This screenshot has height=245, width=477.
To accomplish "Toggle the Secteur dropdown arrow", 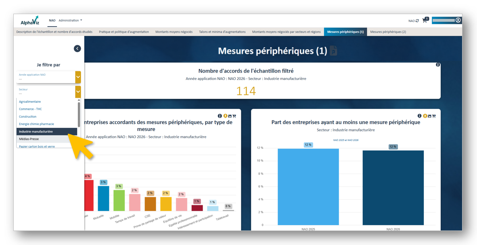I will [78, 91].
